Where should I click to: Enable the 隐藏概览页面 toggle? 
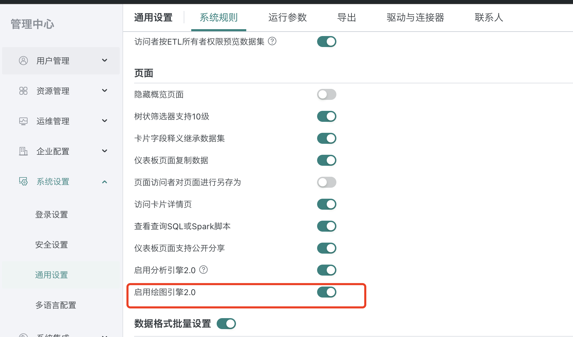coord(326,94)
